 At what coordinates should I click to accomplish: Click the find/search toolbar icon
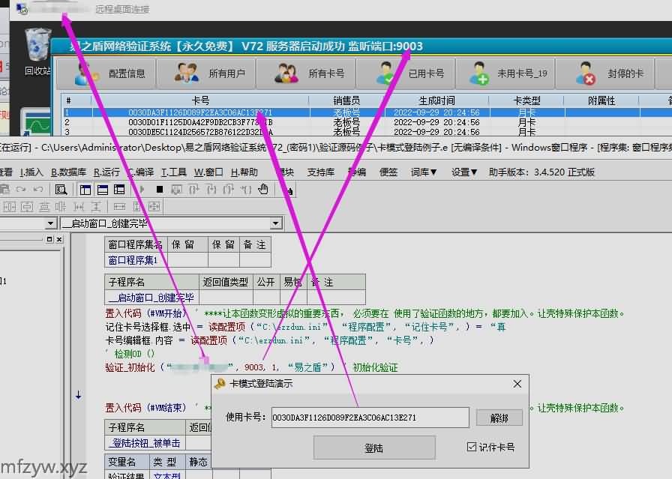61,190
